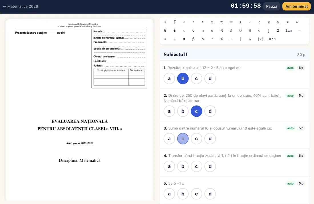Insert the greater-than-or-equal symbol
Screen dimensions: 314x204
(x=278, y=22)
